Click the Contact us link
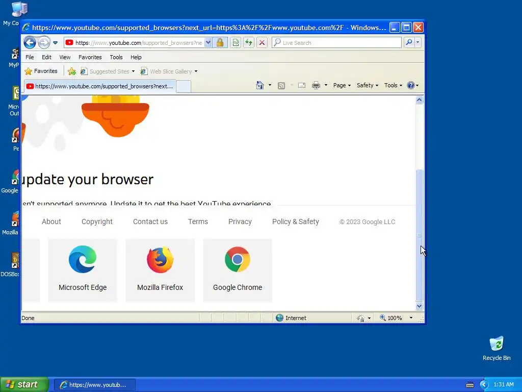This screenshot has width=522, height=392. pyautogui.click(x=150, y=222)
